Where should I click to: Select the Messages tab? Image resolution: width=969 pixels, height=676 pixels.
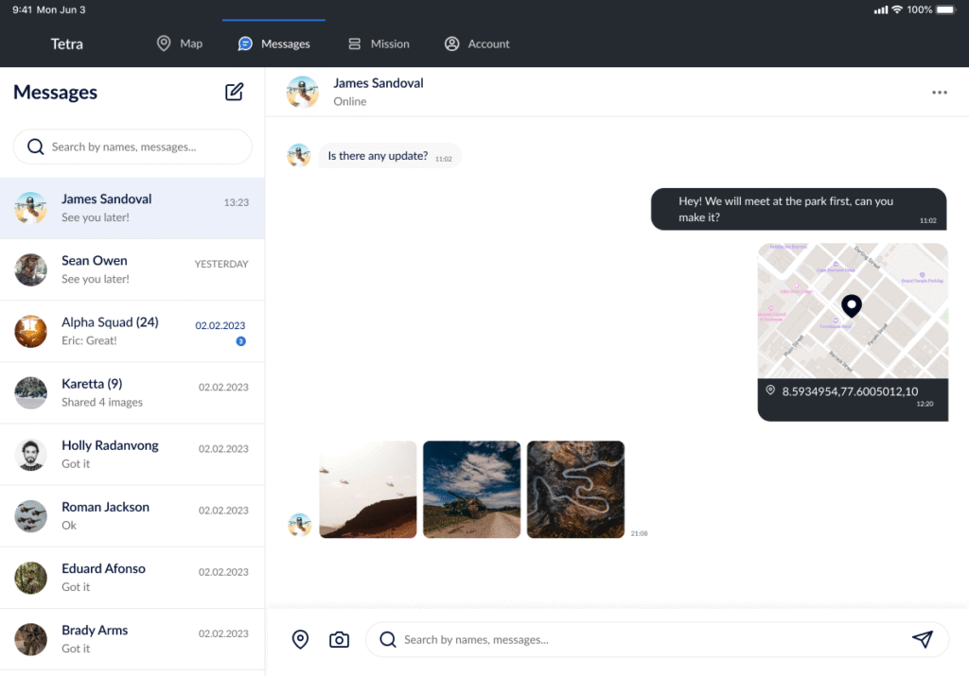274,43
